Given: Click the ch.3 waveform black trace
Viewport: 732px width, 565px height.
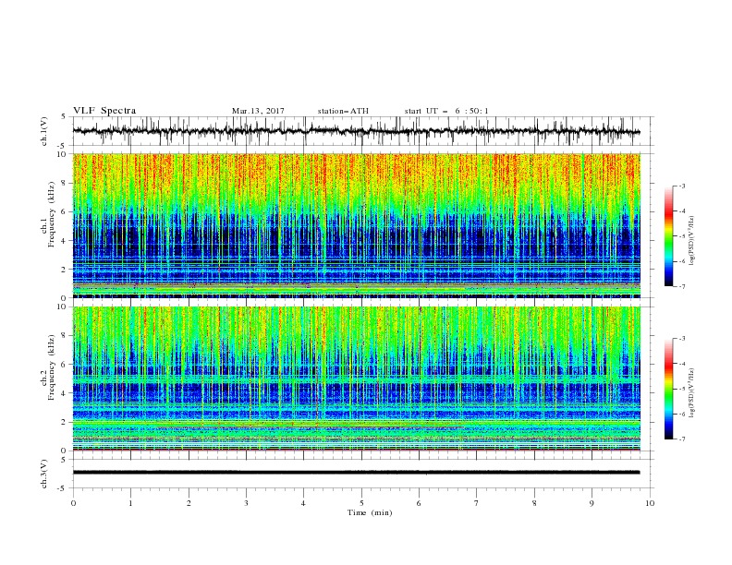Looking at the screenshot, I should [x=356, y=473].
